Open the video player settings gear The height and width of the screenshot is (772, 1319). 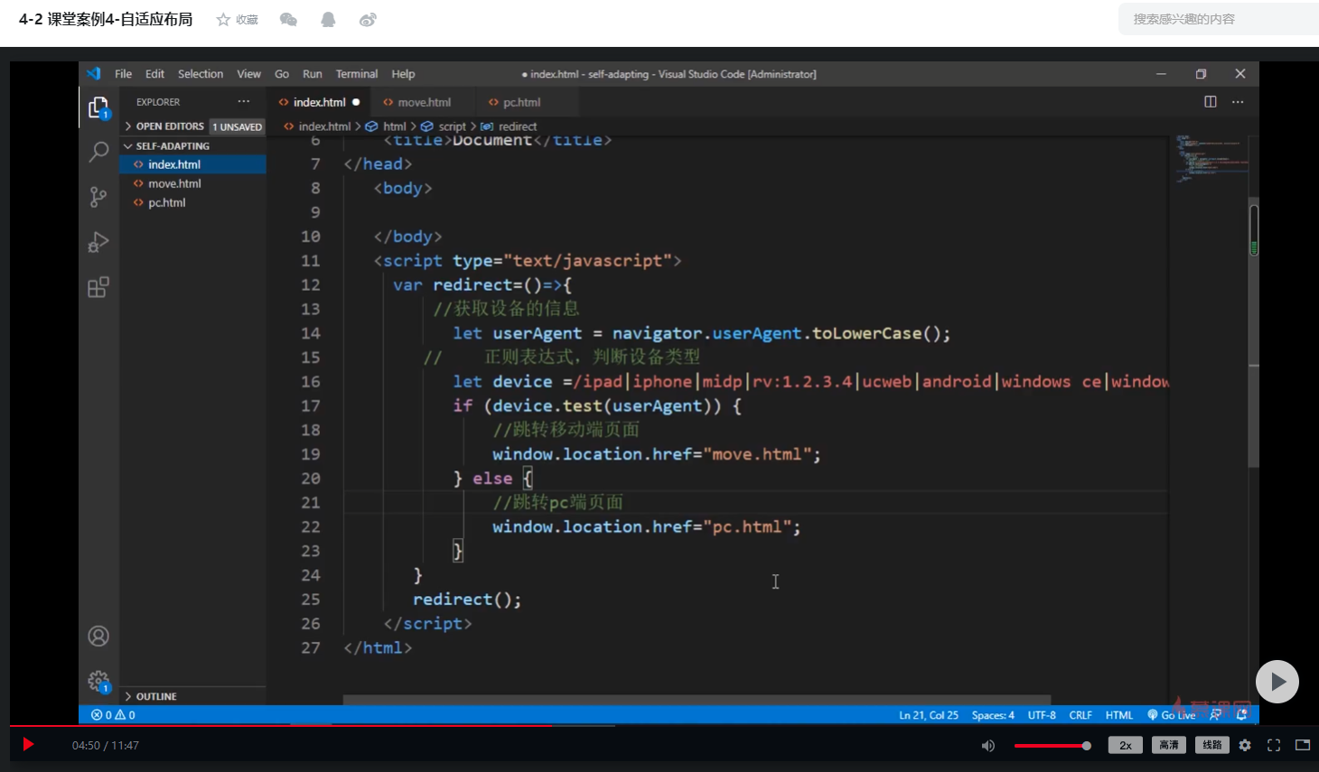1245,745
